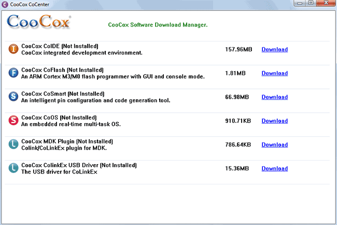Open the CoCenter title bar app icon
The width and height of the screenshot is (337, 225).
pos(5,4)
